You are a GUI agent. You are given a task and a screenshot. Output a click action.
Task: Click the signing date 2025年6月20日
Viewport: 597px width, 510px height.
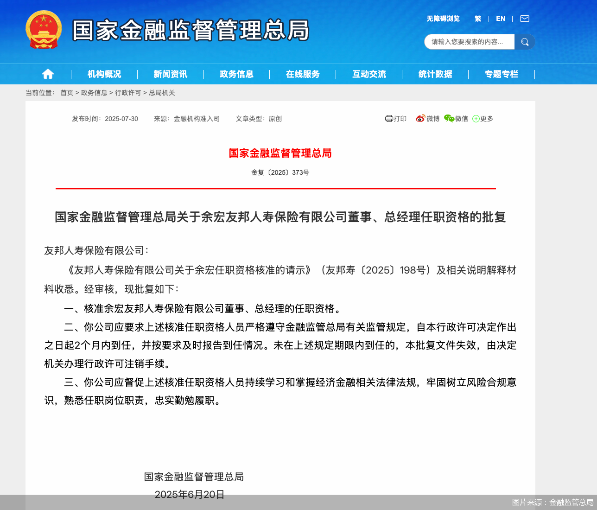[190, 495]
